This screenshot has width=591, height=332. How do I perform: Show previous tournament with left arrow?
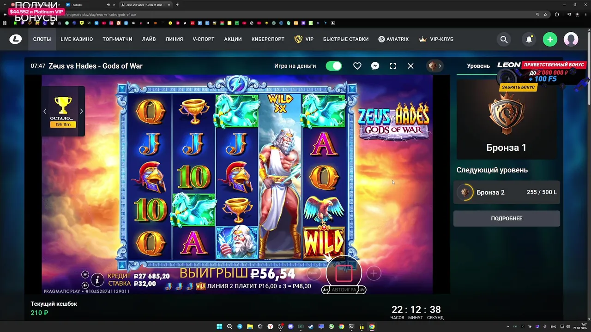(45, 111)
